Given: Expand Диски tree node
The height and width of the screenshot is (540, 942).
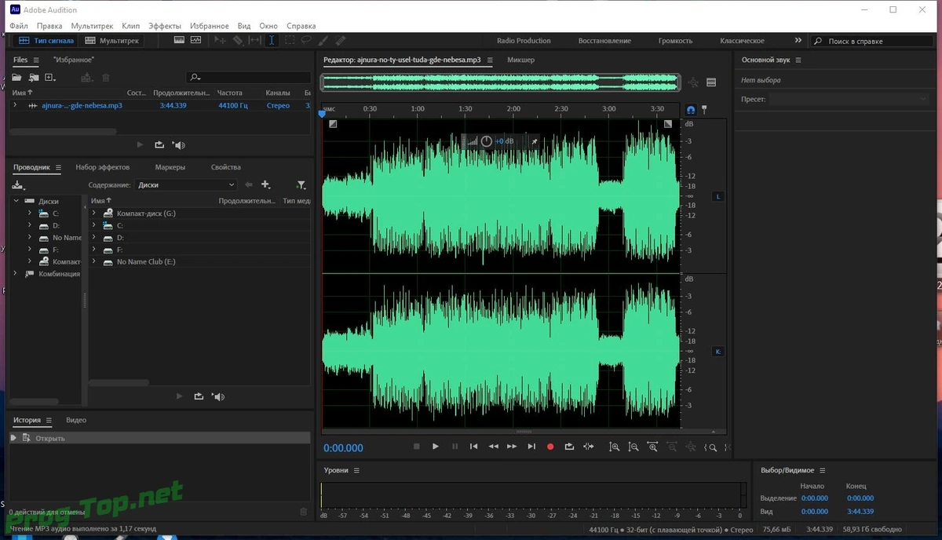Looking at the screenshot, I should tap(16, 202).
